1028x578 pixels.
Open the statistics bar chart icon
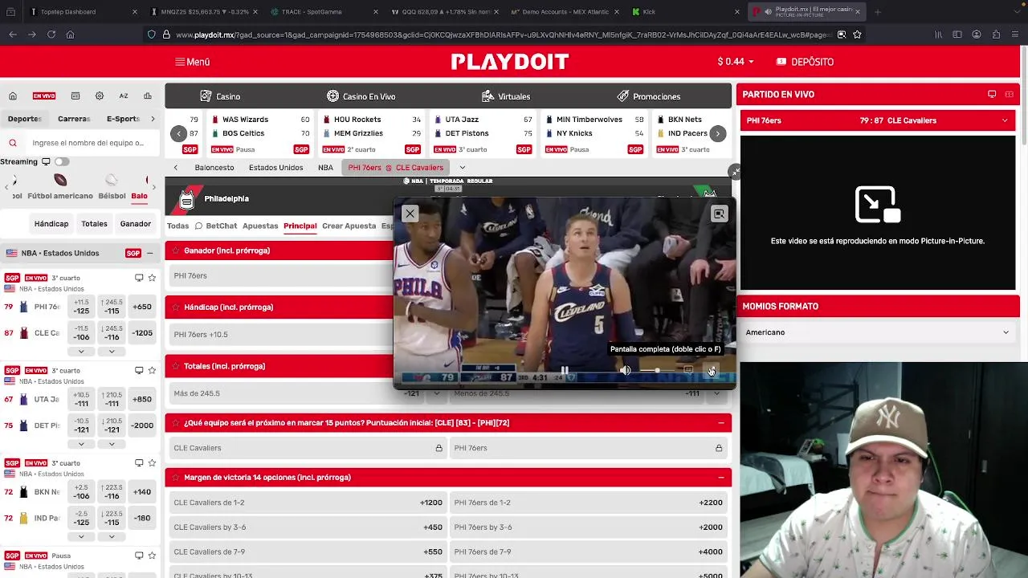pos(148,96)
